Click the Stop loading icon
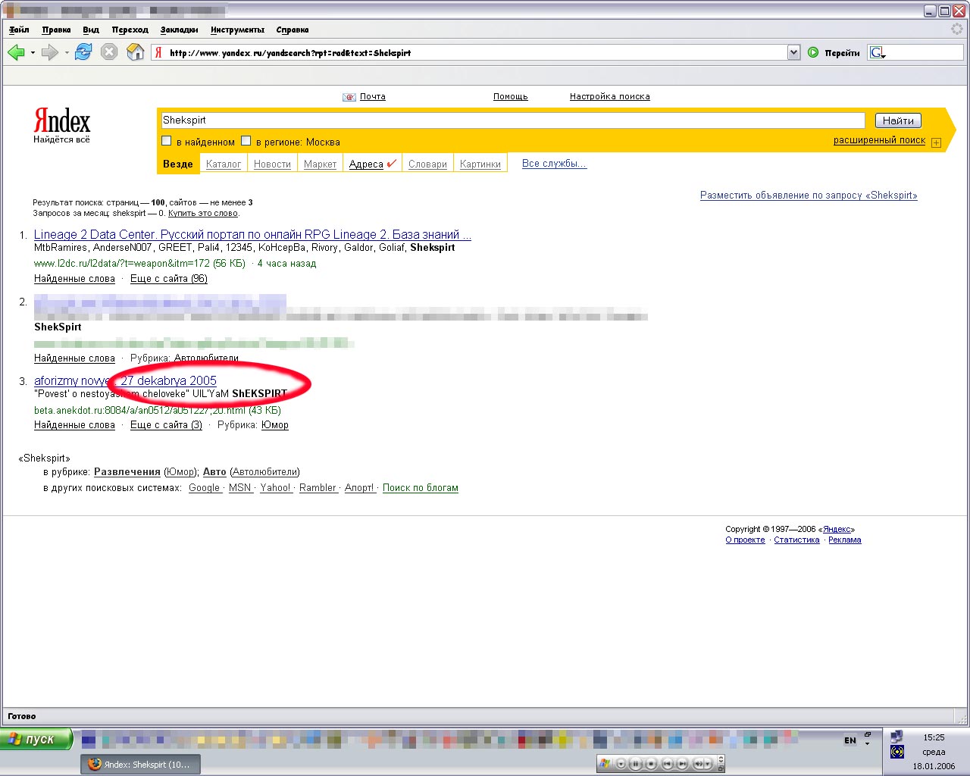 pyautogui.click(x=109, y=52)
